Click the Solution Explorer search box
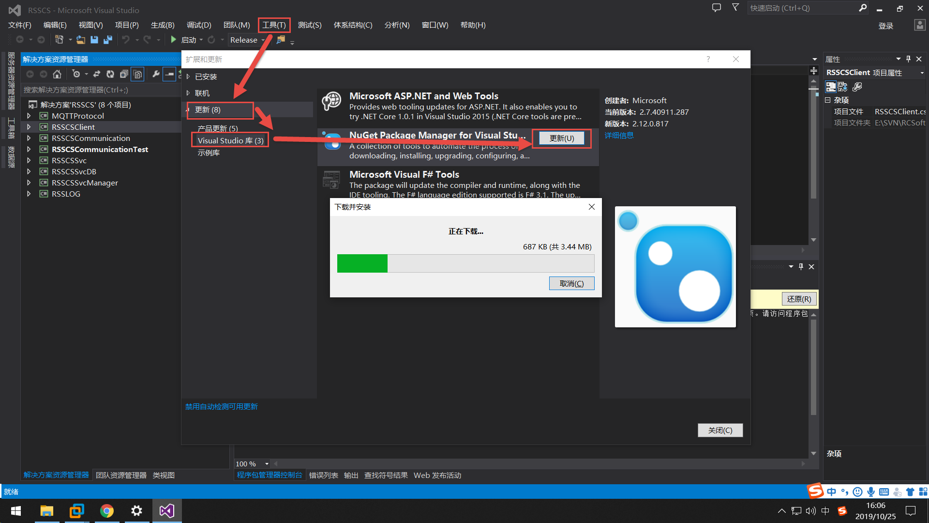This screenshot has height=523, width=929. tap(97, 90)
